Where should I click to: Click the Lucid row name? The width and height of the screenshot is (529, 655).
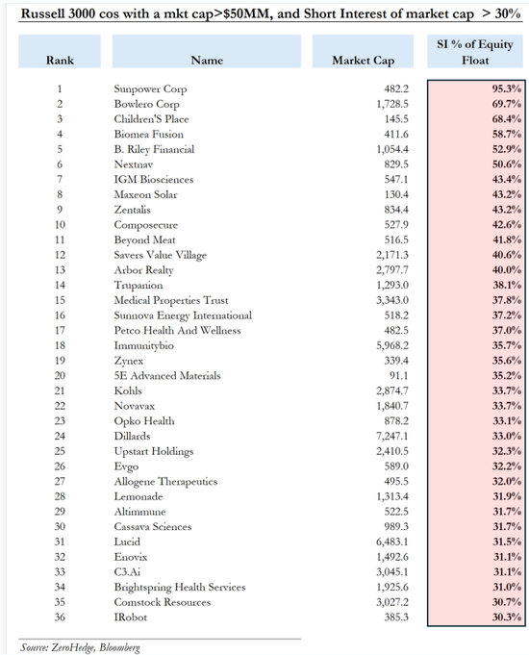point(127,542)
